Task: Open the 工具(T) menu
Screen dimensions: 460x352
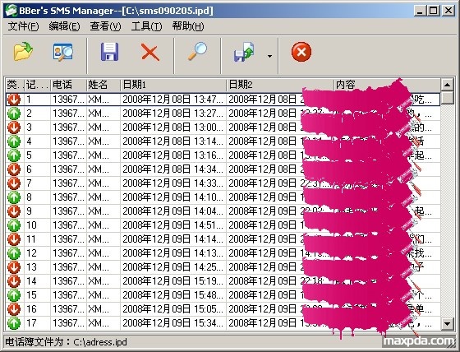Action: click(x=146, y=26)
